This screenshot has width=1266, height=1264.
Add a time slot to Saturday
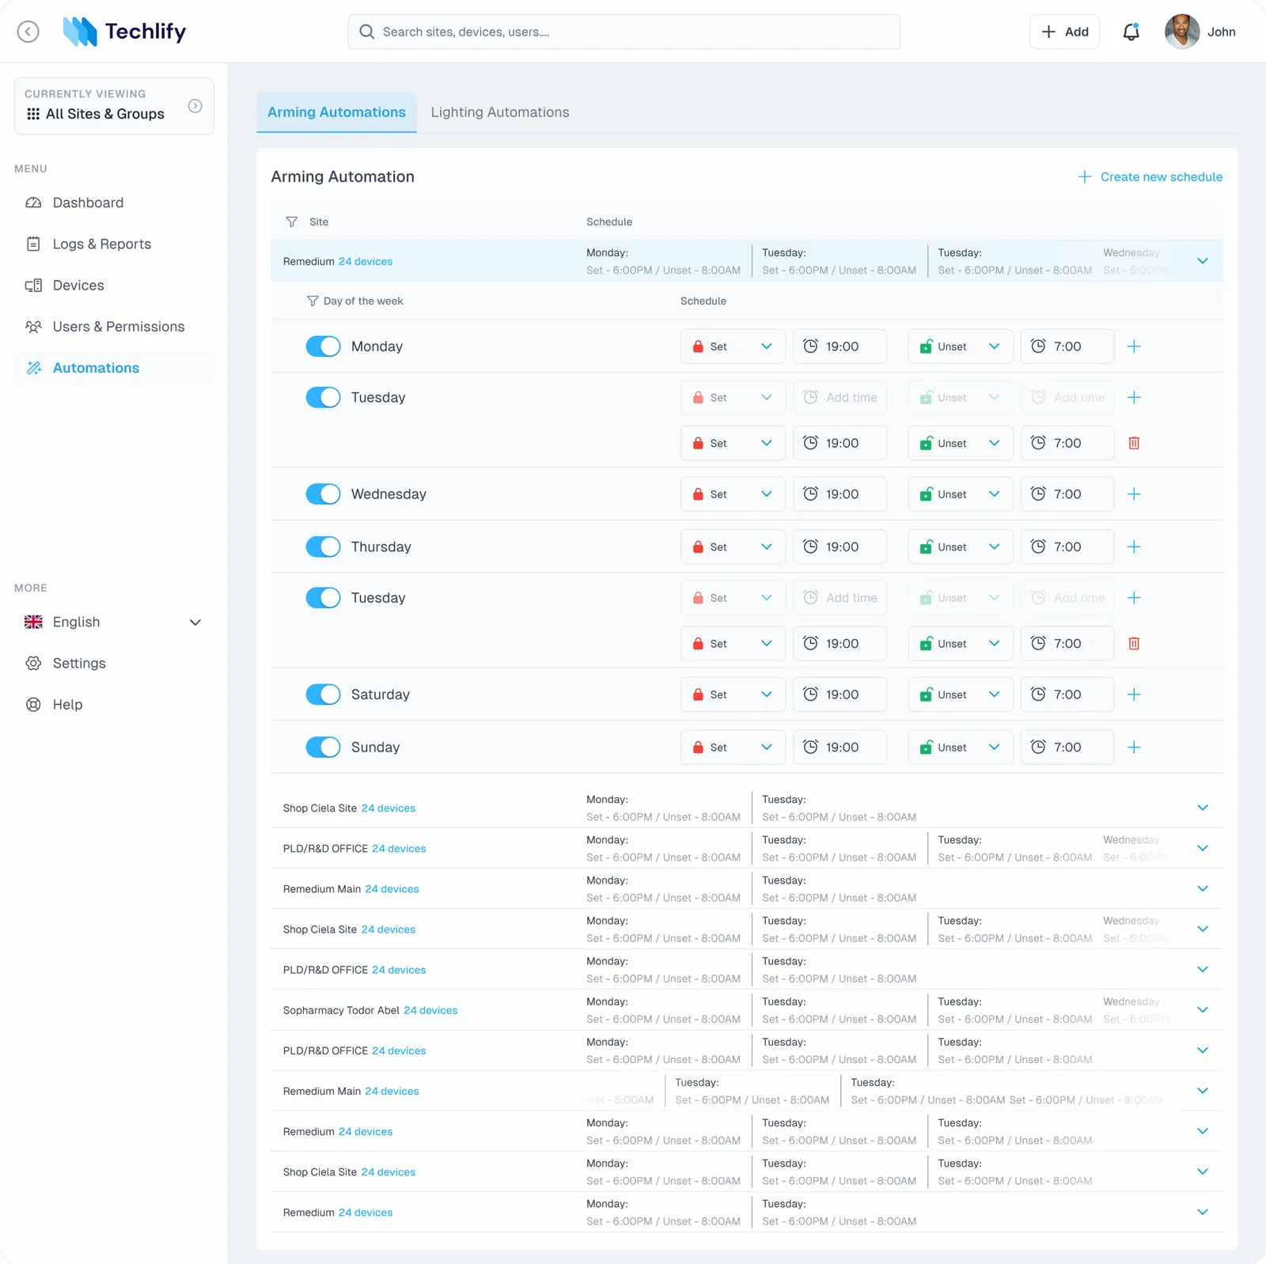[1134, 694]
